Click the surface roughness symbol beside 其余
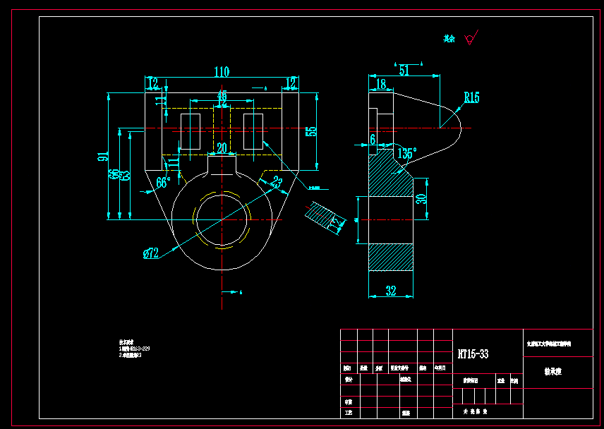604x429 pixels. tap(471, 37)
